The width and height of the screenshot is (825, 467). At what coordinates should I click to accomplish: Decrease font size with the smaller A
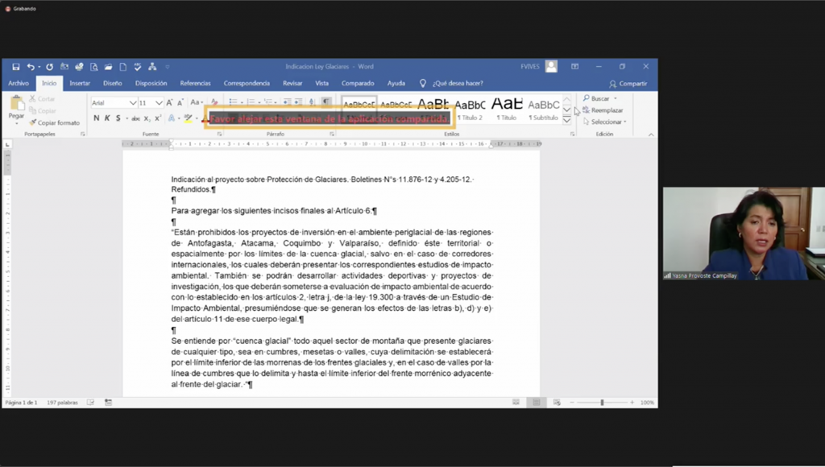point(180,102)
